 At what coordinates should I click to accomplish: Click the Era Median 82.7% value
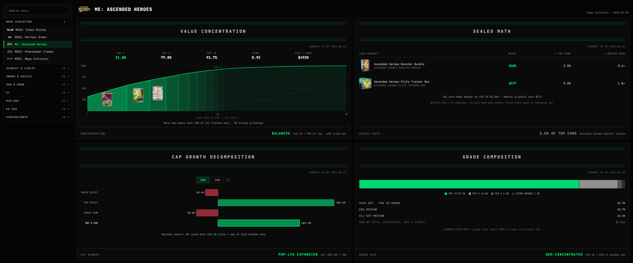[621, 210]
